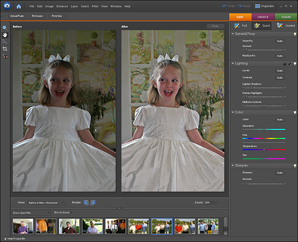
Task: Rotate the photo left
Action: tap(86, 203)
